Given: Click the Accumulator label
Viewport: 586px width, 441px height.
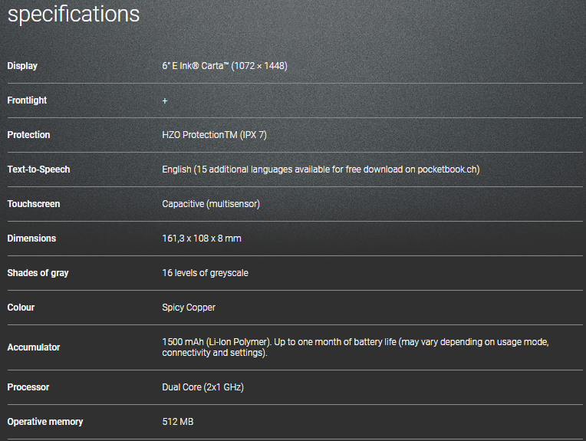Looking at the screenshot, I should [33, 347].
